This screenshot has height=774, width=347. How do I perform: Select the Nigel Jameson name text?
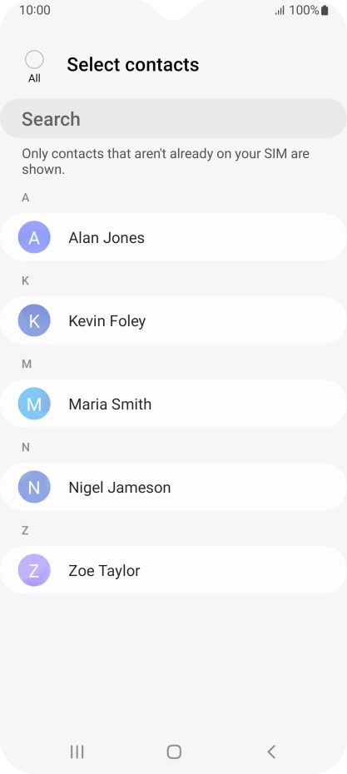click(120, 488)
